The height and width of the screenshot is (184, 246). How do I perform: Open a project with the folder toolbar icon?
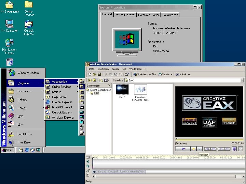95,74
